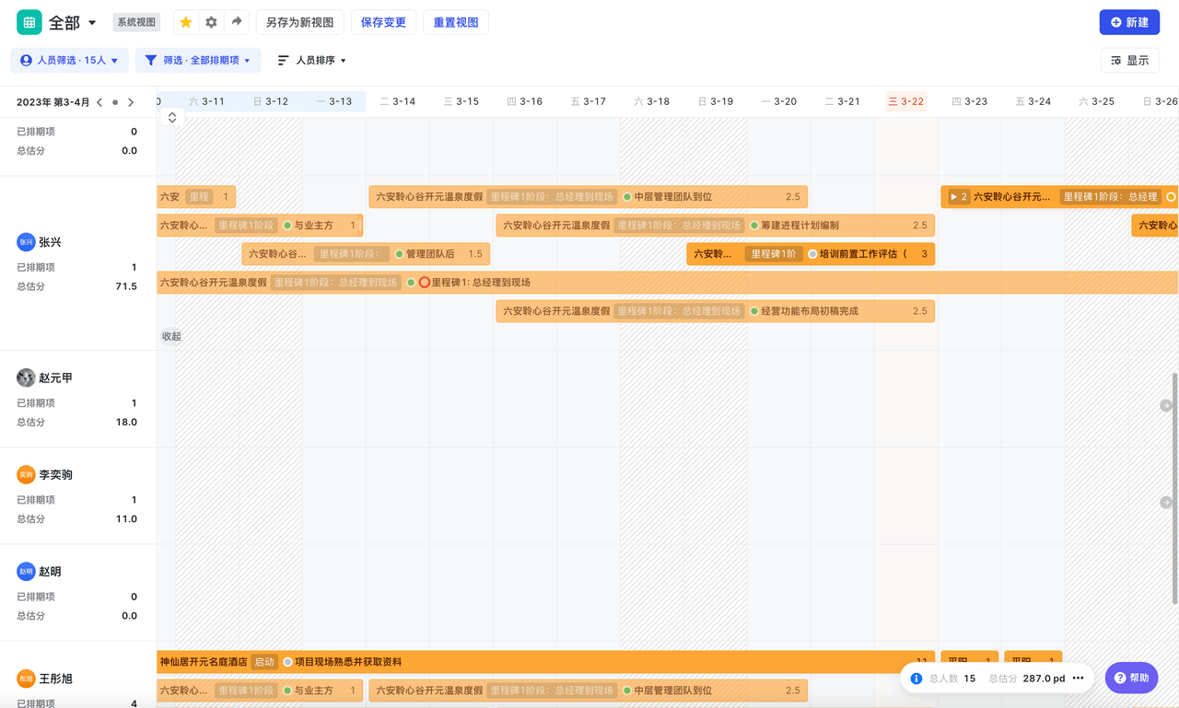Screen dimensions: 1179x708
Task: Click jump arrow in 李奕驹 row
Action: (1166, 503)
